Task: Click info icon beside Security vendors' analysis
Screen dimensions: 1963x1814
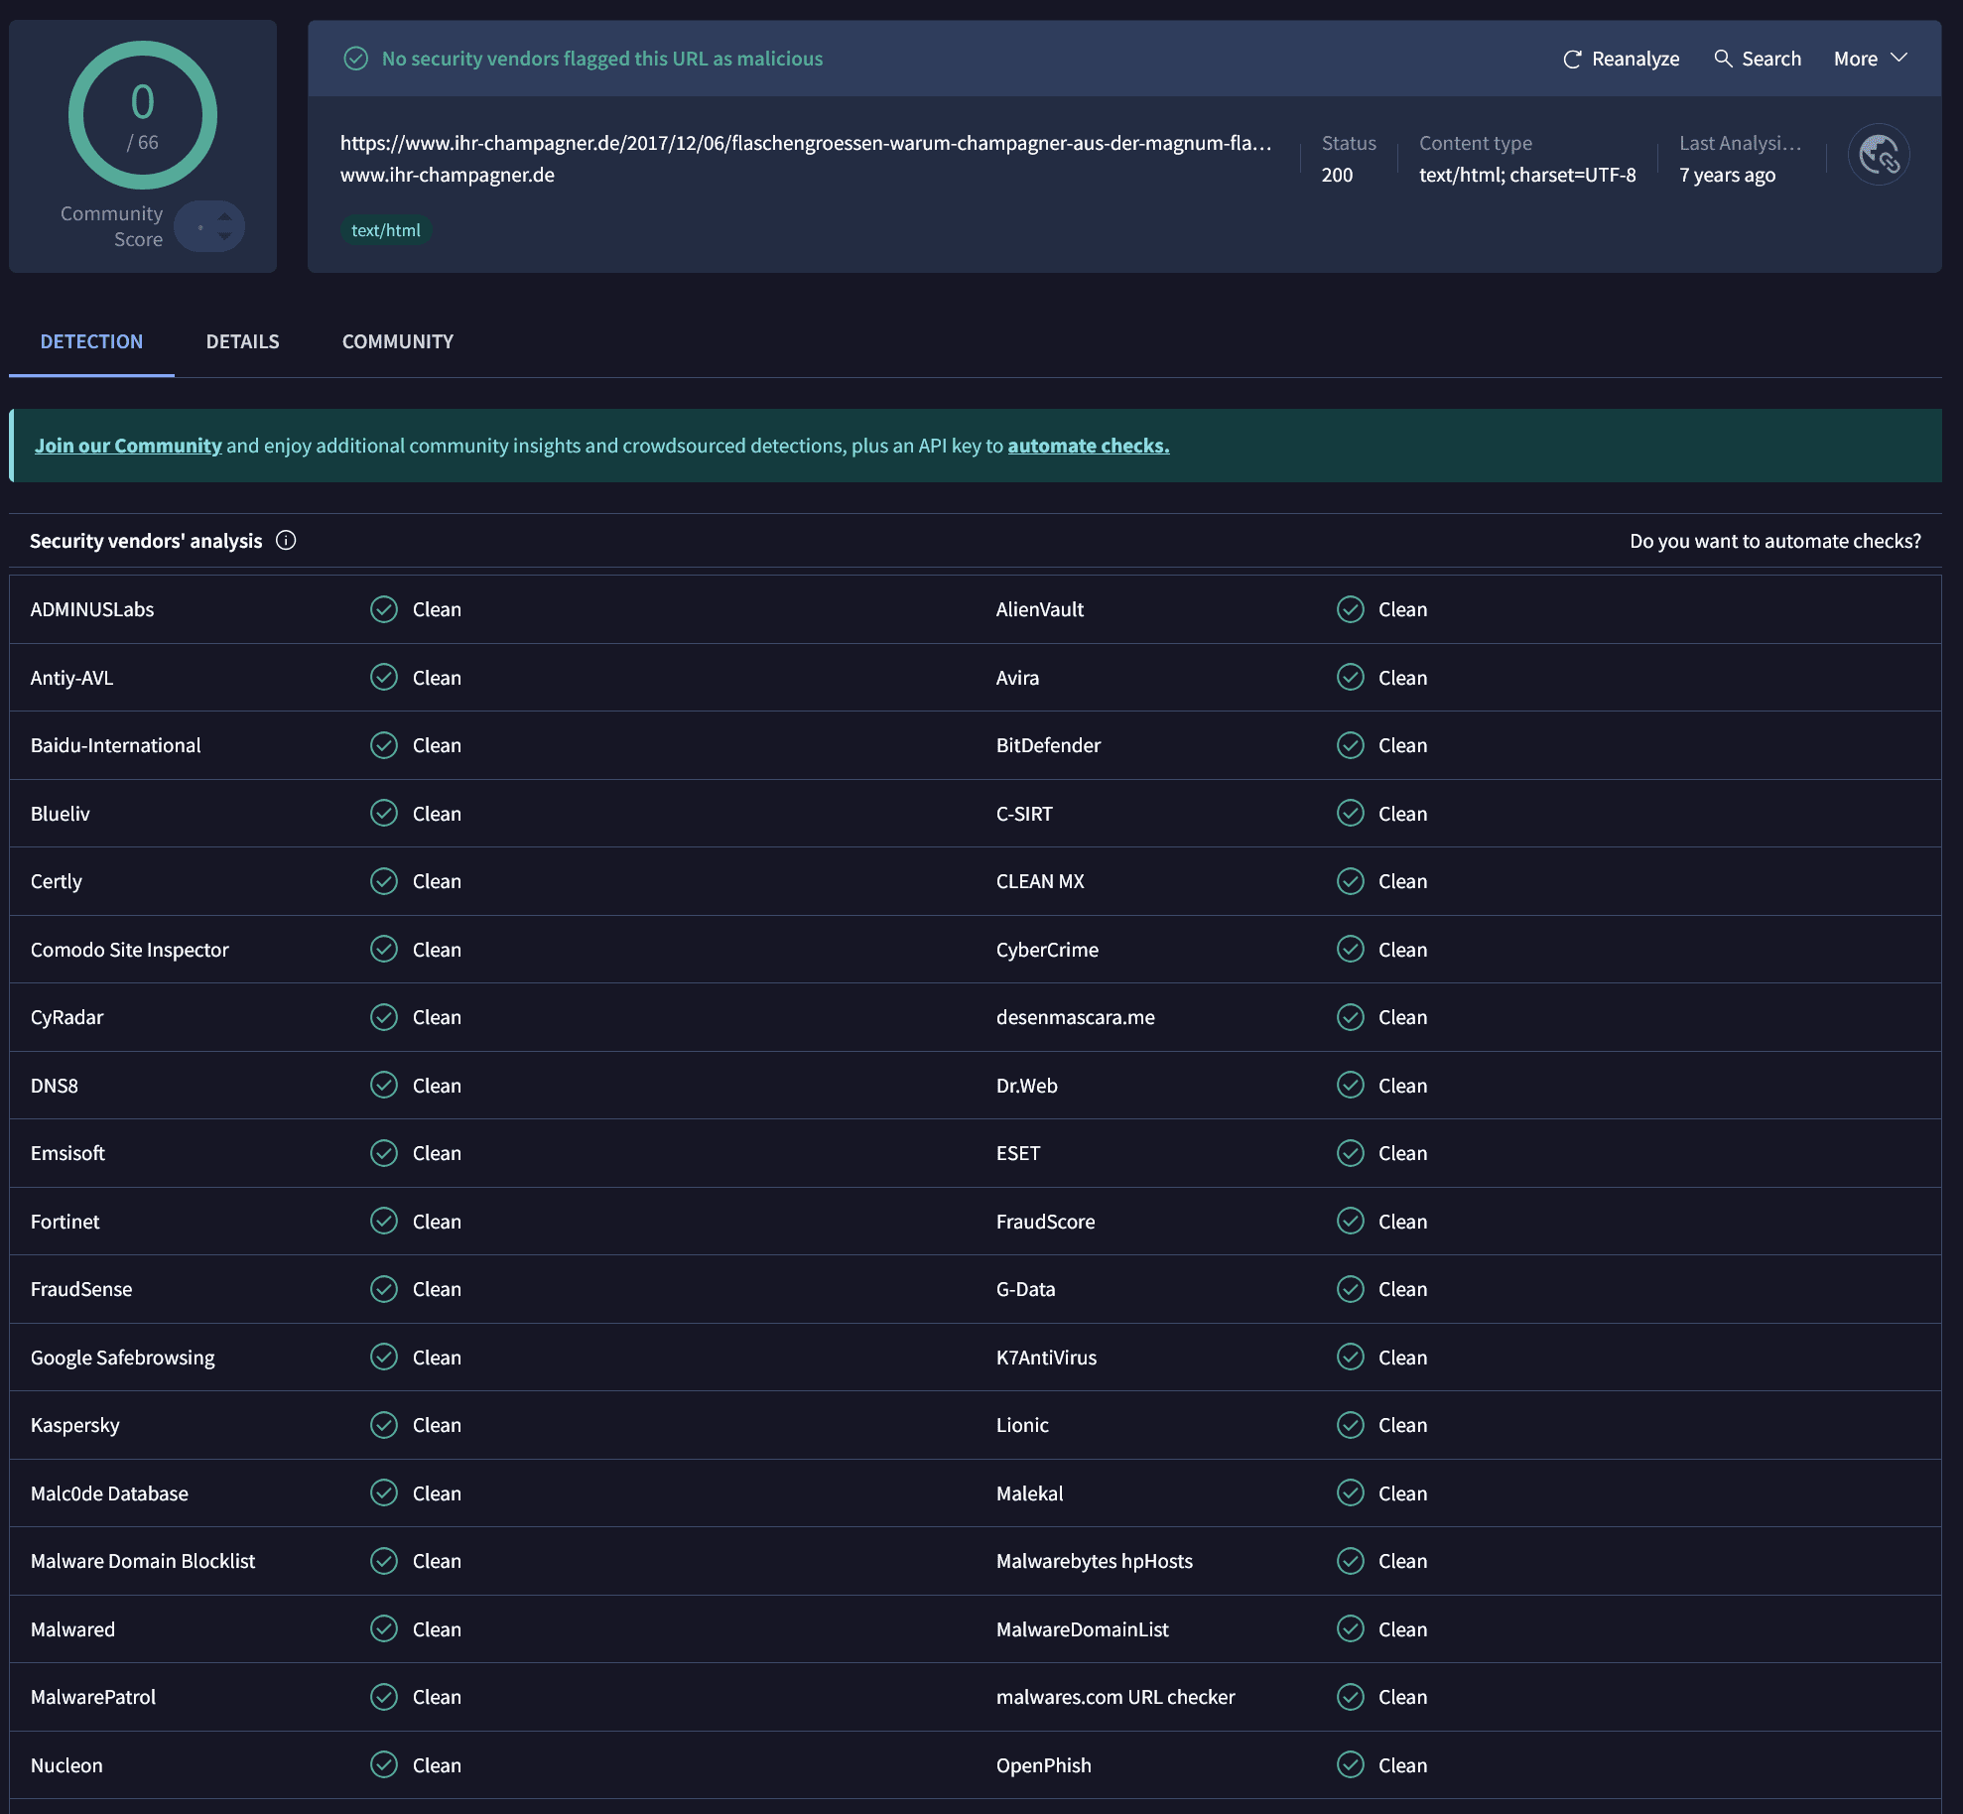Action: (x=286, y=540)
